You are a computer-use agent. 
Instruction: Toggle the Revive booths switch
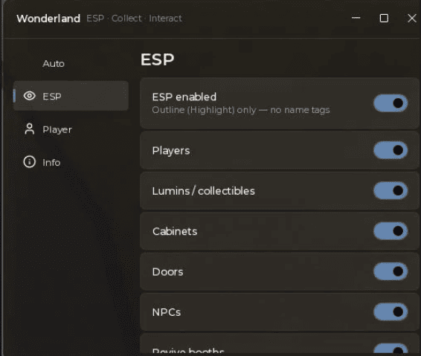click(391, 349)
